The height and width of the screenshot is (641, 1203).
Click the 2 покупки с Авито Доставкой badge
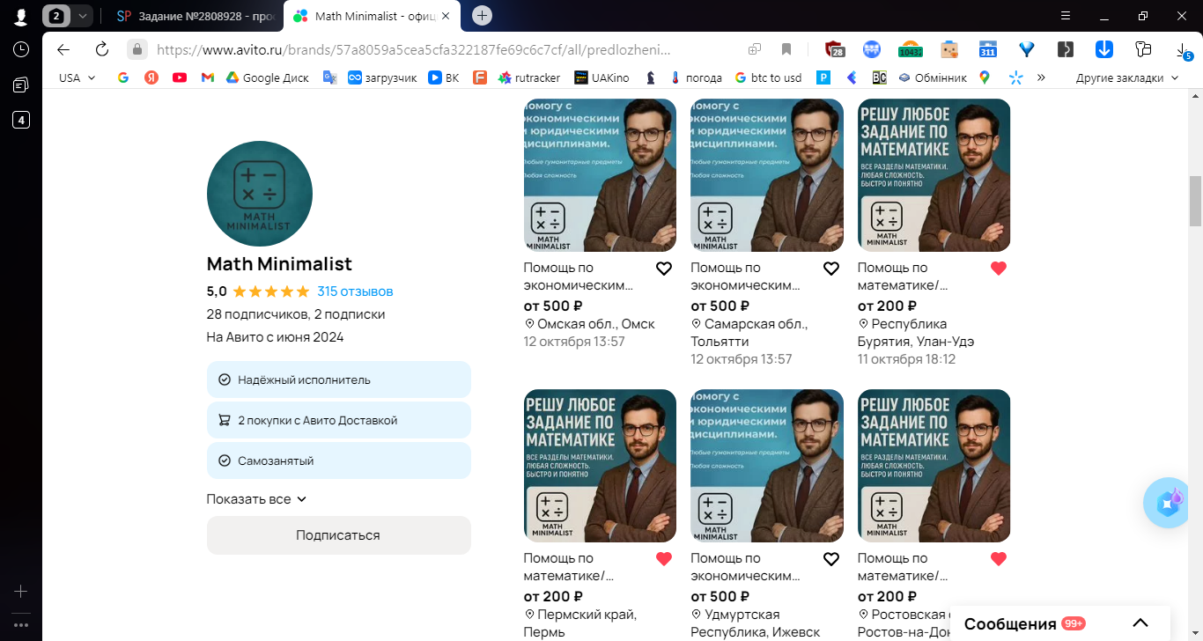[x=339, y=420]
